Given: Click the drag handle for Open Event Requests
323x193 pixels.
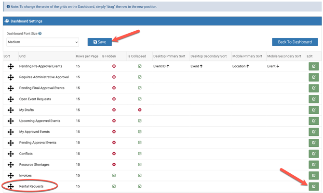Looking at the screenshot, I should [11, 99].
